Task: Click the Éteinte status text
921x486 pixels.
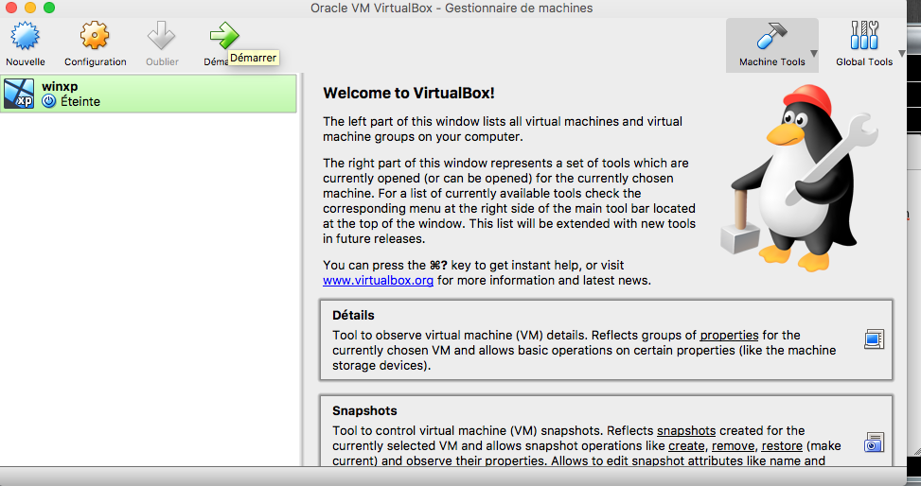Action: pos(80,101)
